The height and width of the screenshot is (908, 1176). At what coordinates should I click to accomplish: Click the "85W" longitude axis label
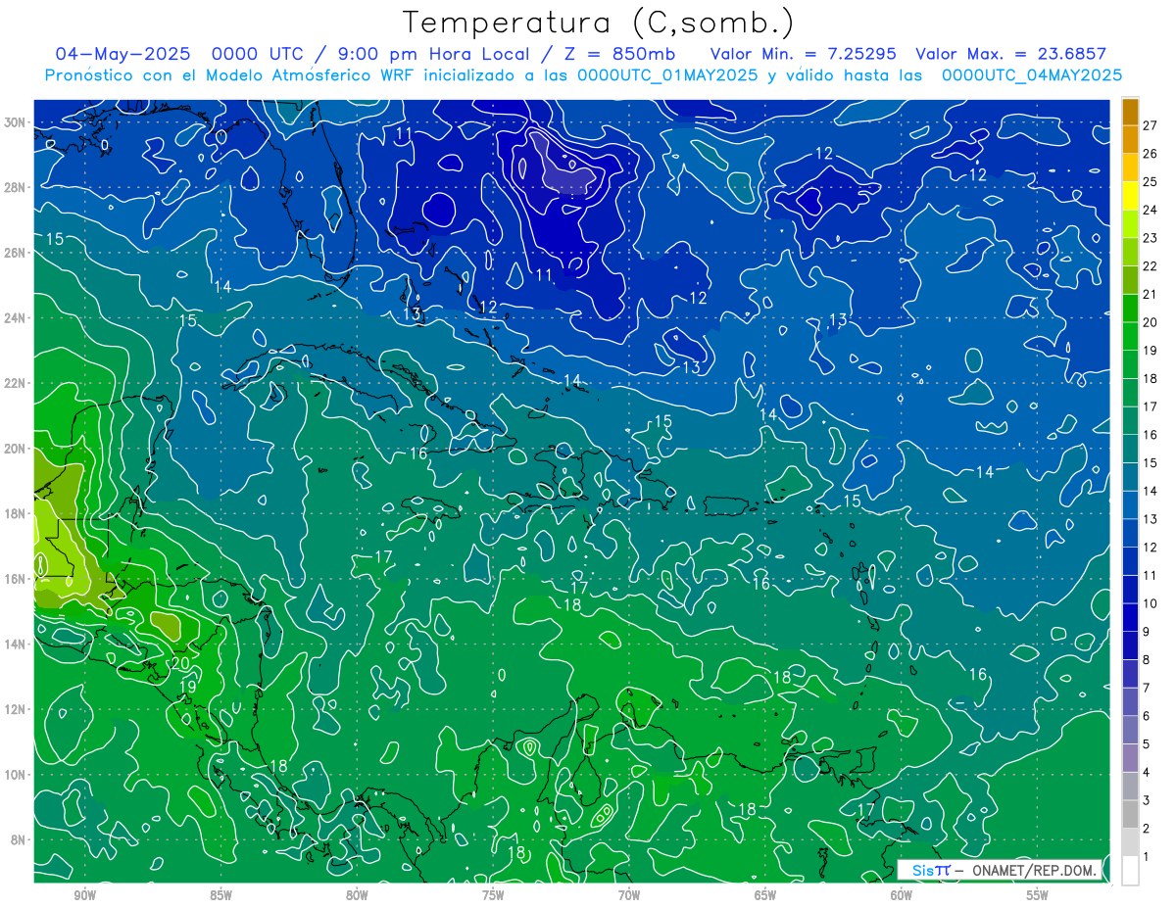point(220,895)
